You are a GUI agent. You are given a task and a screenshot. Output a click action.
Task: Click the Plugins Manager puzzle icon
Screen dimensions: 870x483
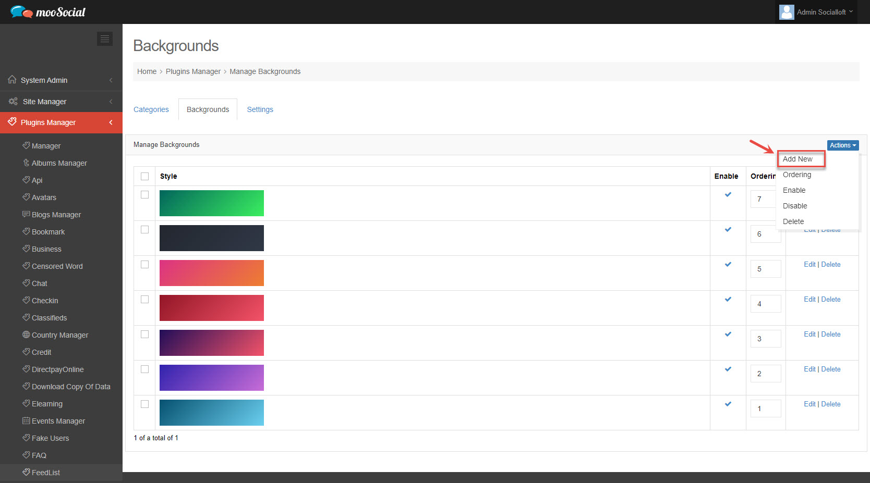point(12,122)
